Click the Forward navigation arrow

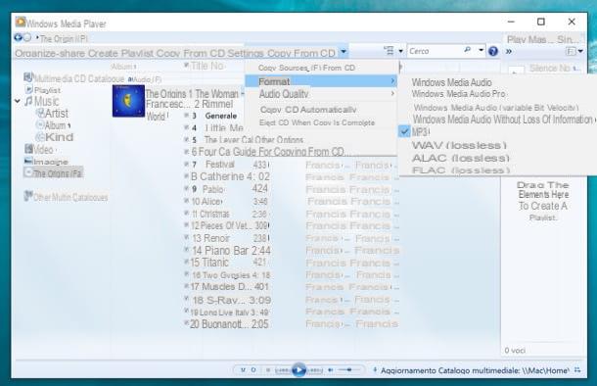[27, 37]
